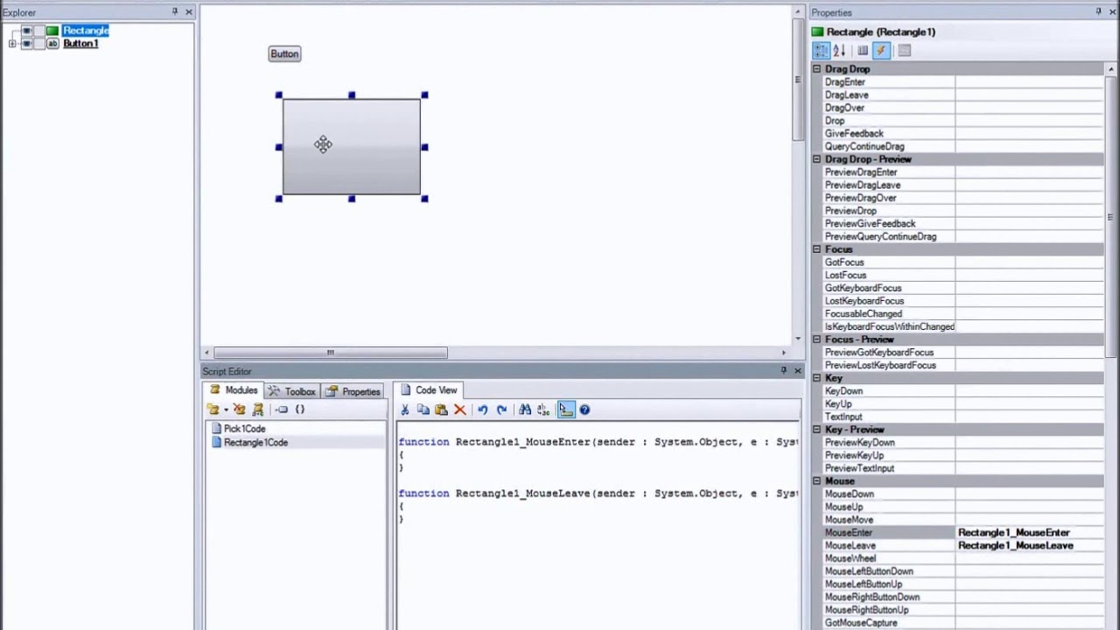Toggle visibility eye for Button1 in Explorer

tap(26, 43)
